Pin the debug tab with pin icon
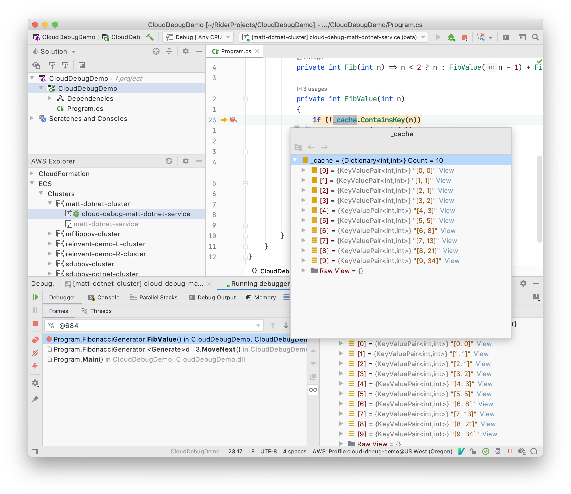571x494 pixels. 35,399
